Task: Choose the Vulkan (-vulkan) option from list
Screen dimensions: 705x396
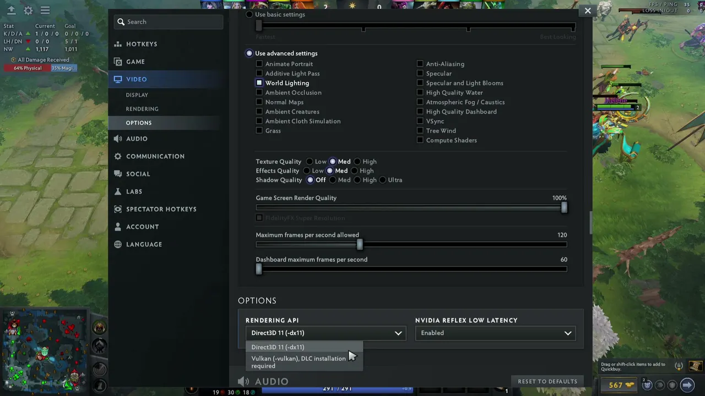Action: point(304,362)
